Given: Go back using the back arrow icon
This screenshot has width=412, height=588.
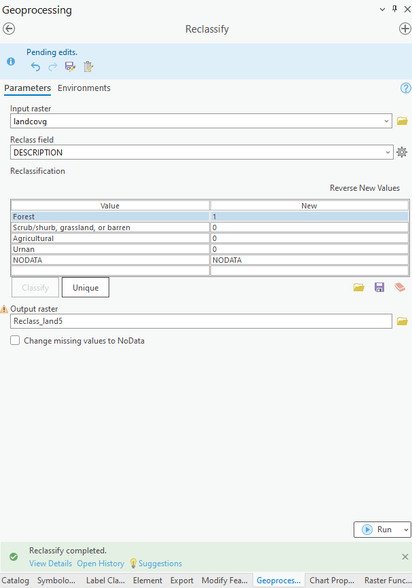Looking at the screenshot, I should pos(9,29).
